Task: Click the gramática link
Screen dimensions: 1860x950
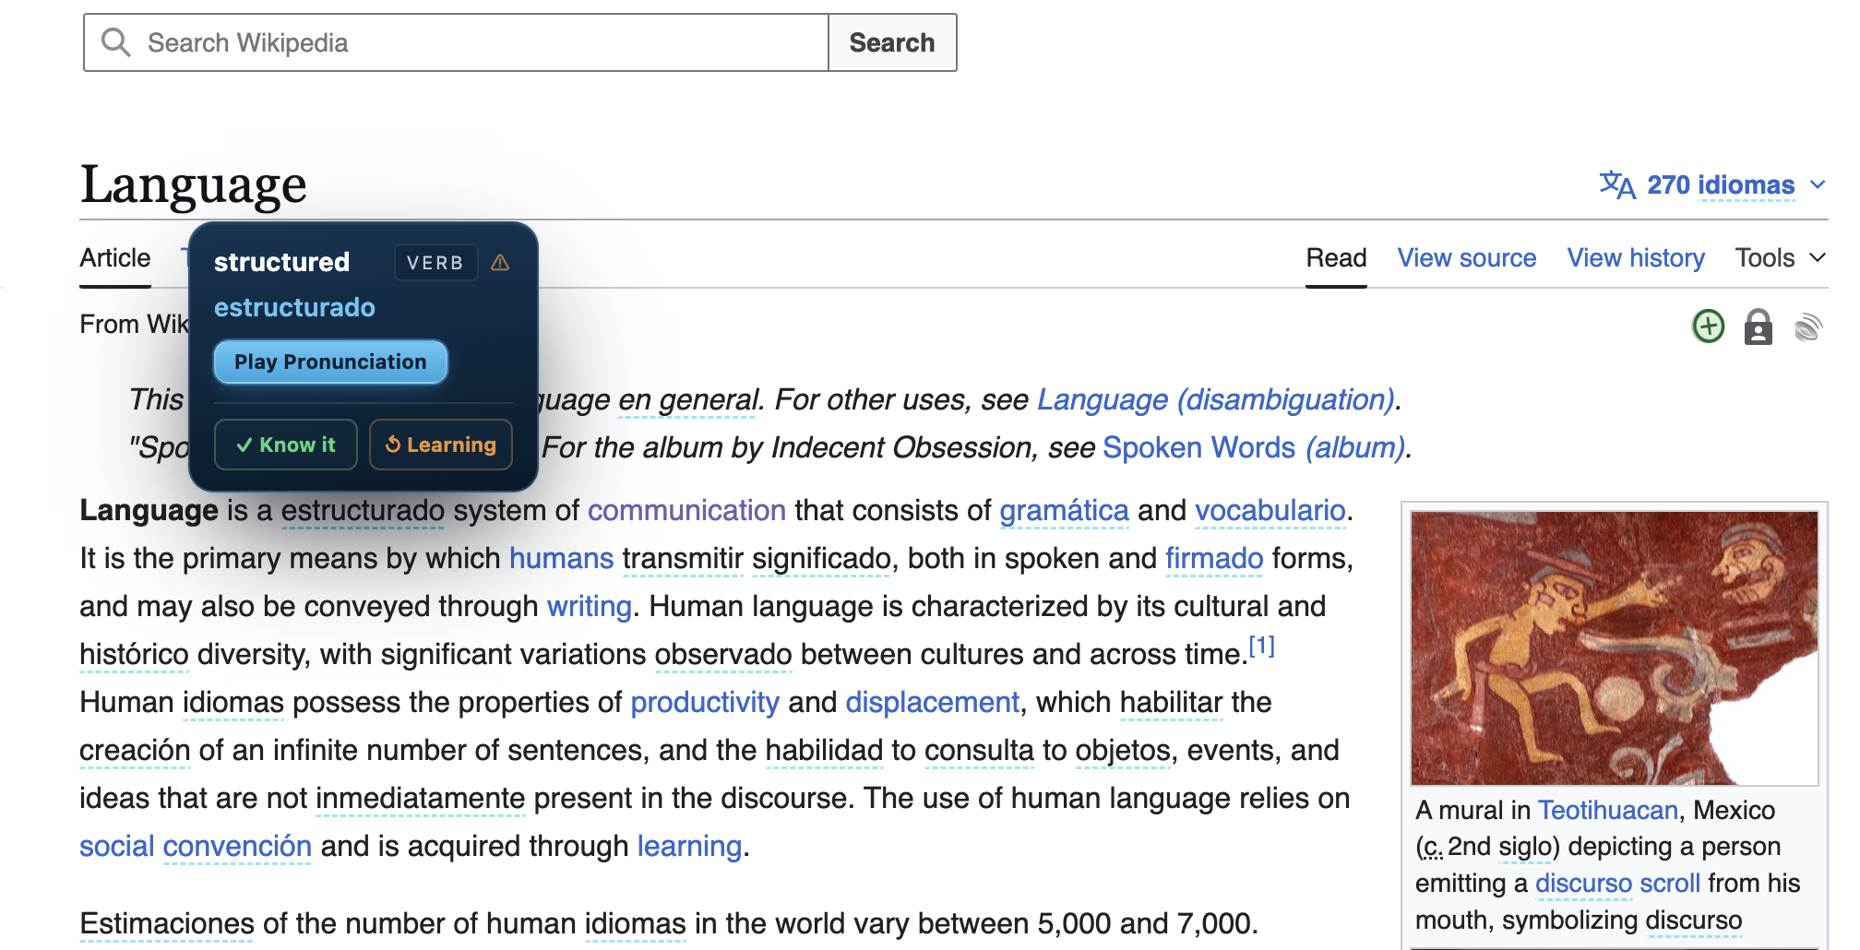Action: pyautogui.click(x=1064, y=510)
